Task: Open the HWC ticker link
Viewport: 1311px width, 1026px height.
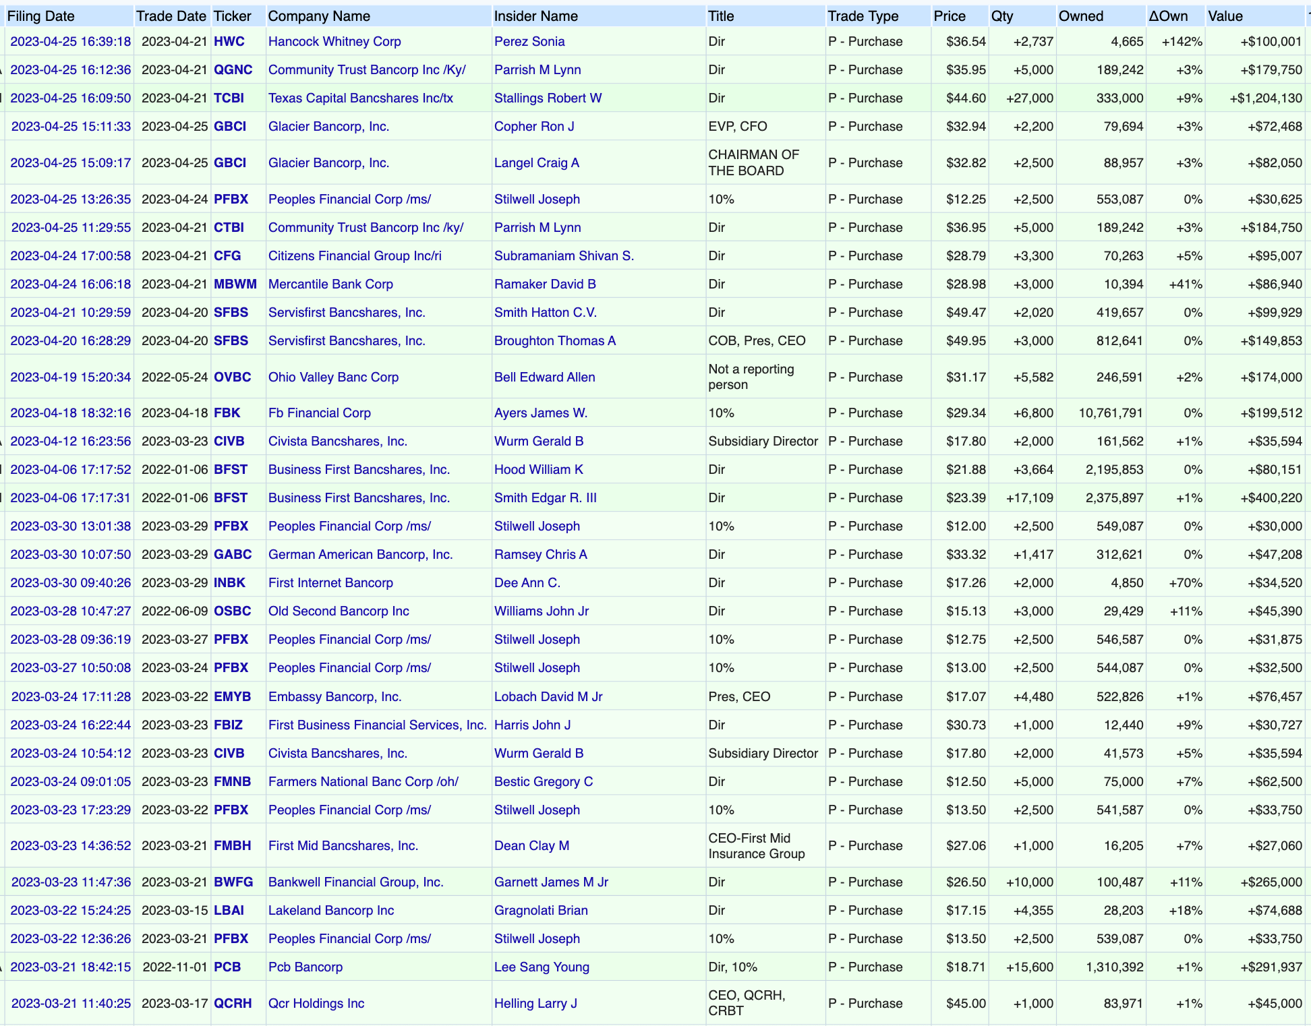Action: coord(229,42)
